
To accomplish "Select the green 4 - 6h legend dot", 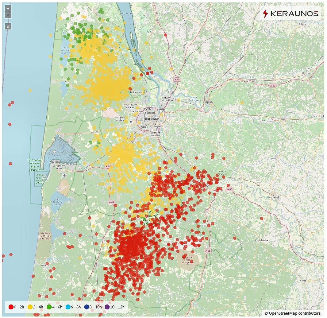I will click(x=49, y=307).
